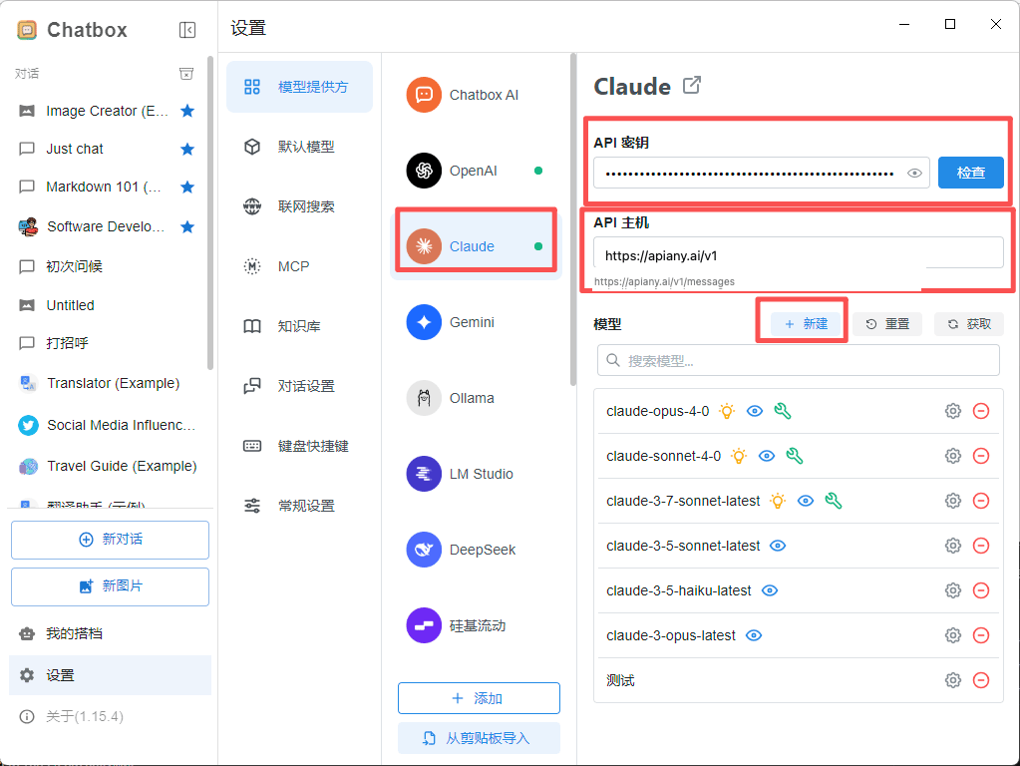Open the 模型提供方 settings section
The width and height of the screenshot is (1020, 766).
(299, 87)
